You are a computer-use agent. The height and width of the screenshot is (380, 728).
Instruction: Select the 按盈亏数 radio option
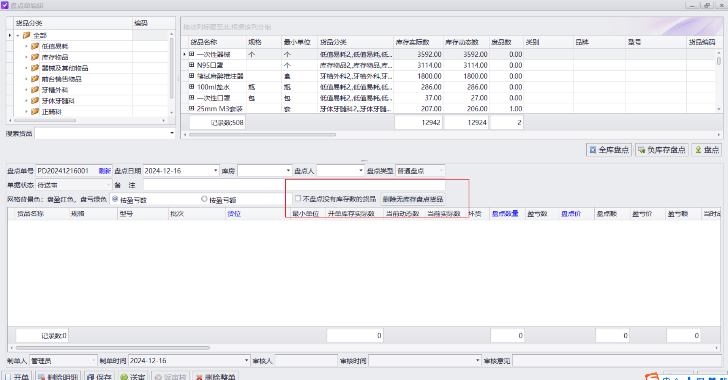[115, 199]
